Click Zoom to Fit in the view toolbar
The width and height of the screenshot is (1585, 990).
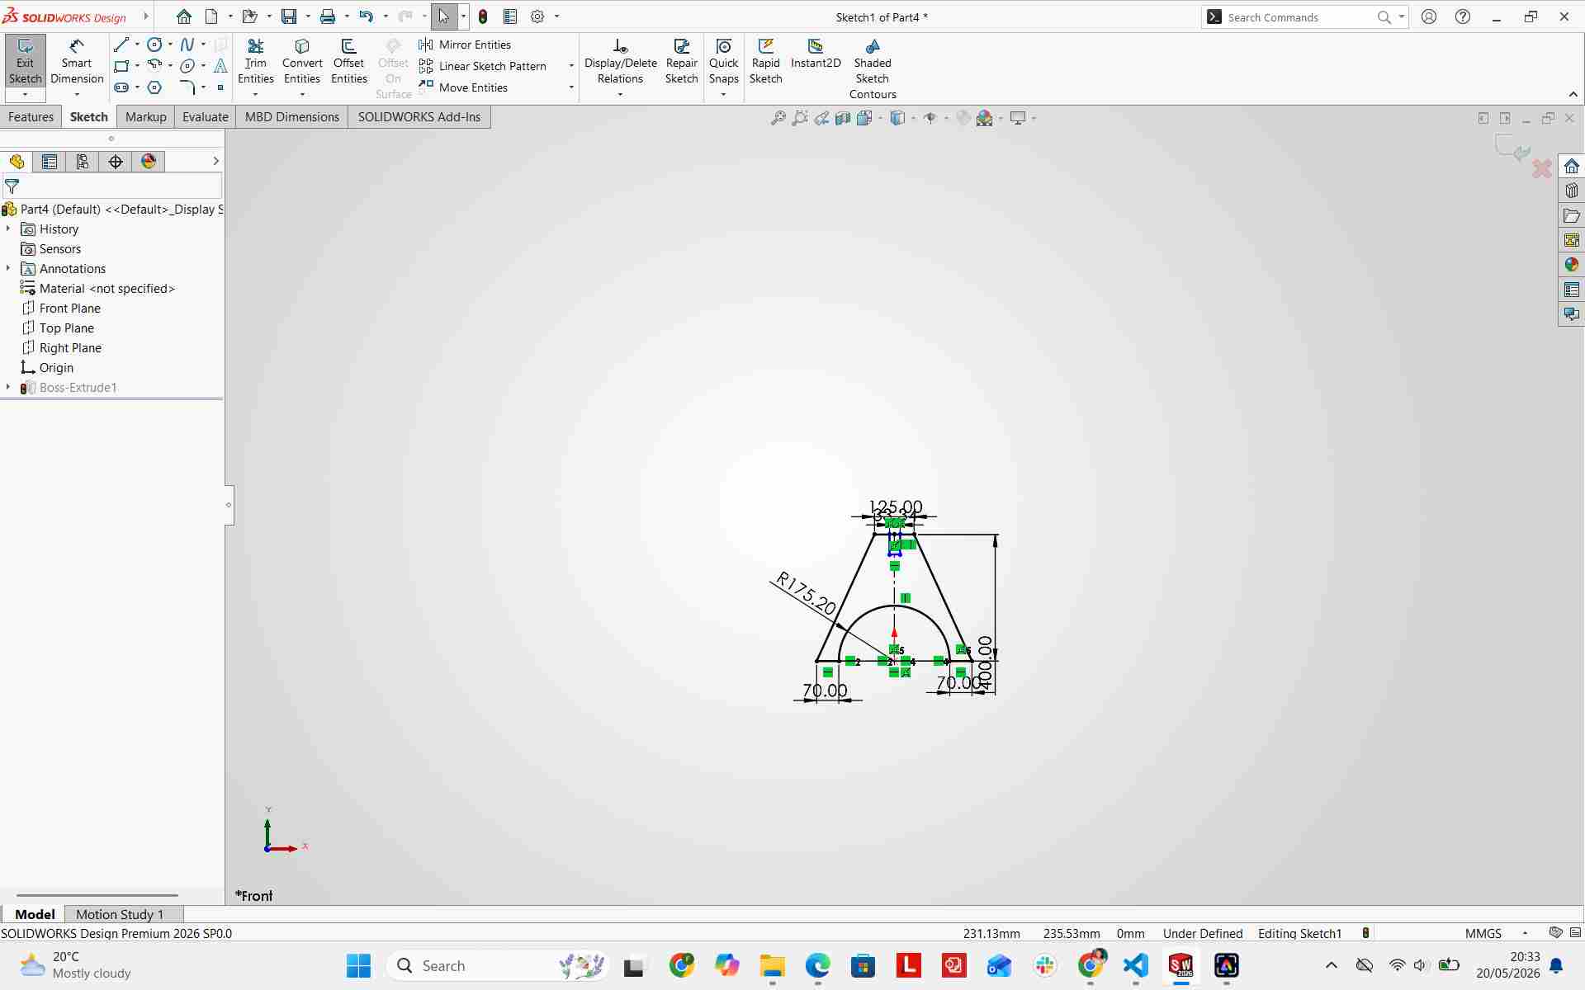778,118
